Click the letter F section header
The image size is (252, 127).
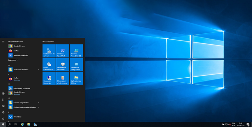click(x=9, y=75)
